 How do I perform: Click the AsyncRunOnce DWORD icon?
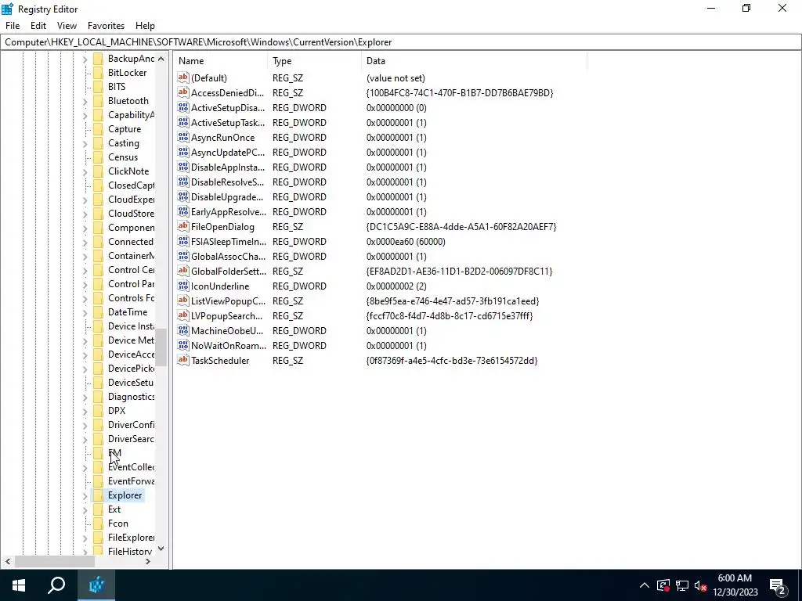coord(183,137)
